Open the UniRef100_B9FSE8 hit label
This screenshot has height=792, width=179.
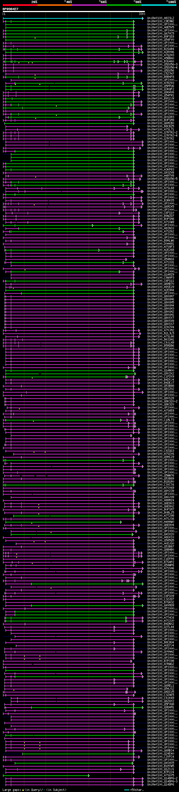coord(161,37)
